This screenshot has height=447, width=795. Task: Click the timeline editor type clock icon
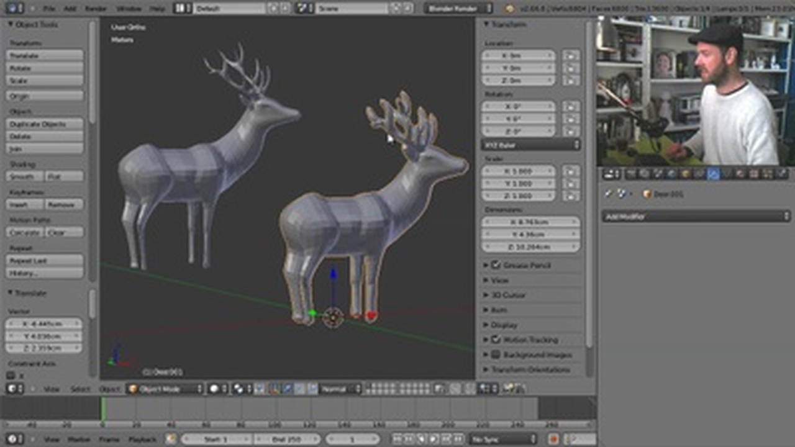click(15, 439)
